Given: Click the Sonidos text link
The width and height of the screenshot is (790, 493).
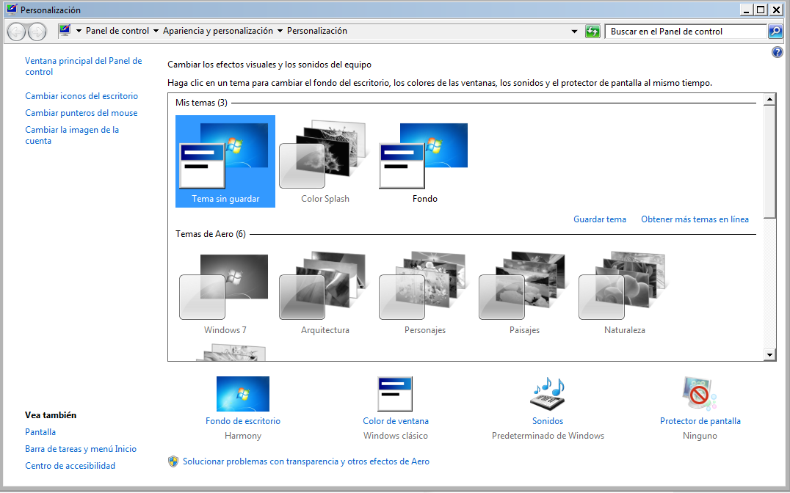Looking at the screenshot, I should click(x=548, y=421).
